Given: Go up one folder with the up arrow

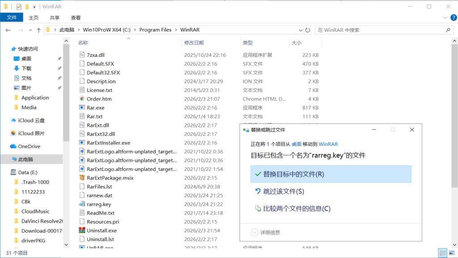Looking at the screenshot, I should 38,30.
